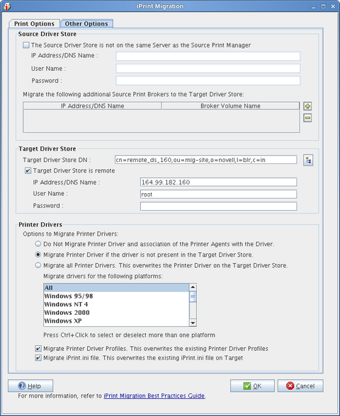This screenshot has height=416, width=340.
Task: Click the Cancel button
Action: (300, 386)
